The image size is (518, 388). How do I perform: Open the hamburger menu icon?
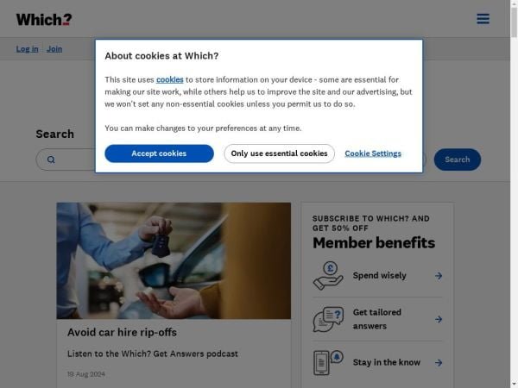click(x=483, y=19)
